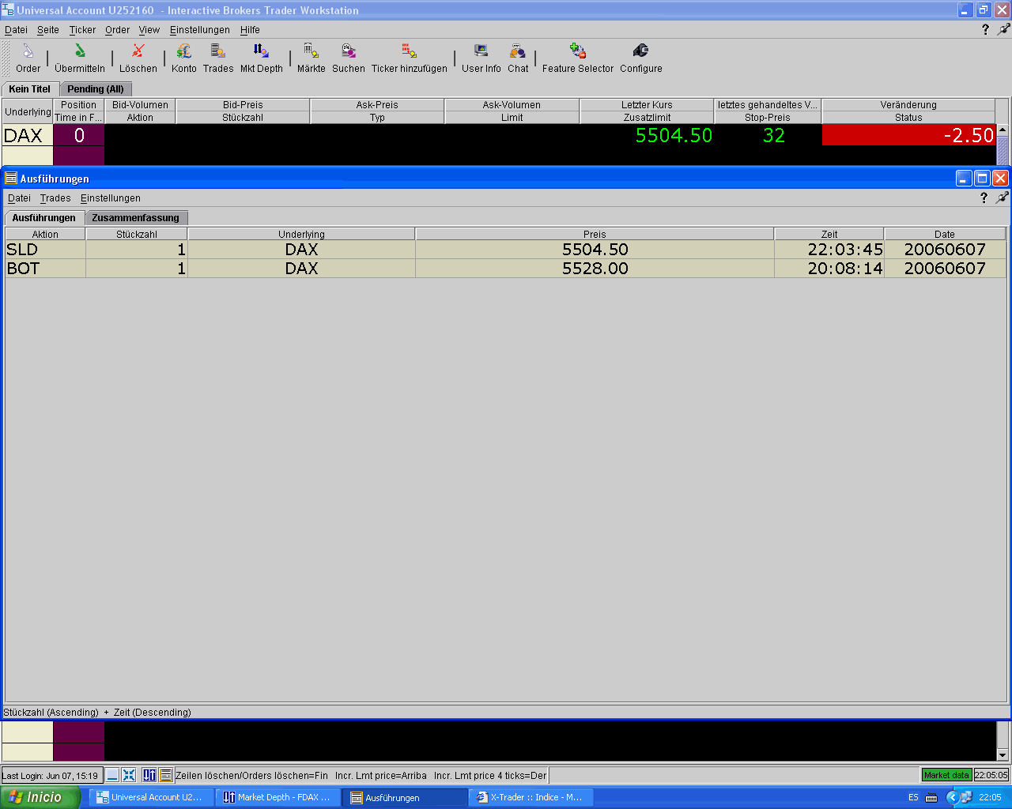The height and width of the screenshot is (809, 1012).
Task: Click the Veränderung column header in ticker table
Action: 908,104
